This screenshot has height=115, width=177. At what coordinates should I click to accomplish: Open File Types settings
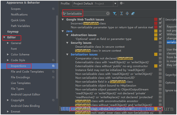click(17, 89)
